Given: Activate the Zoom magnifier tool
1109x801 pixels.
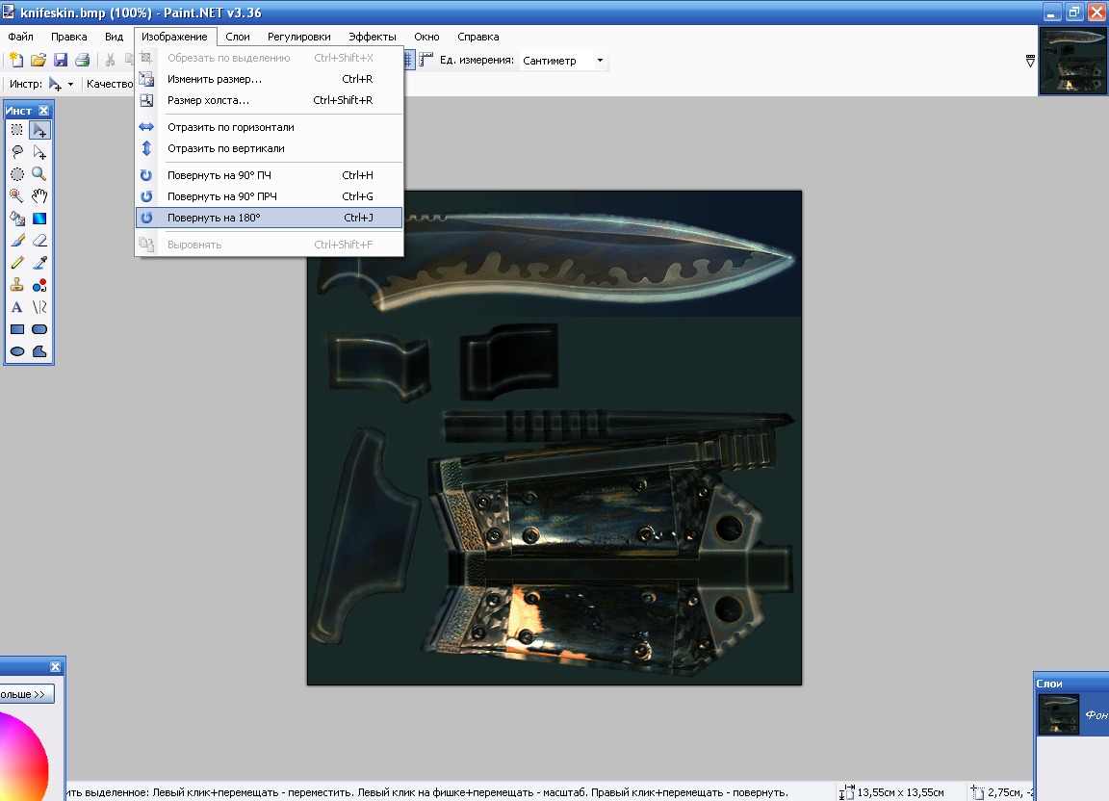Looking at the screenshot, I should [39, 173].
